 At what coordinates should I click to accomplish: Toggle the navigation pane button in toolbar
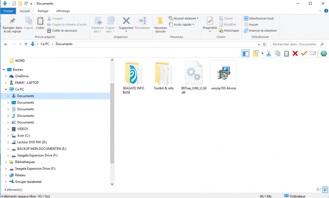coord(246,54)
